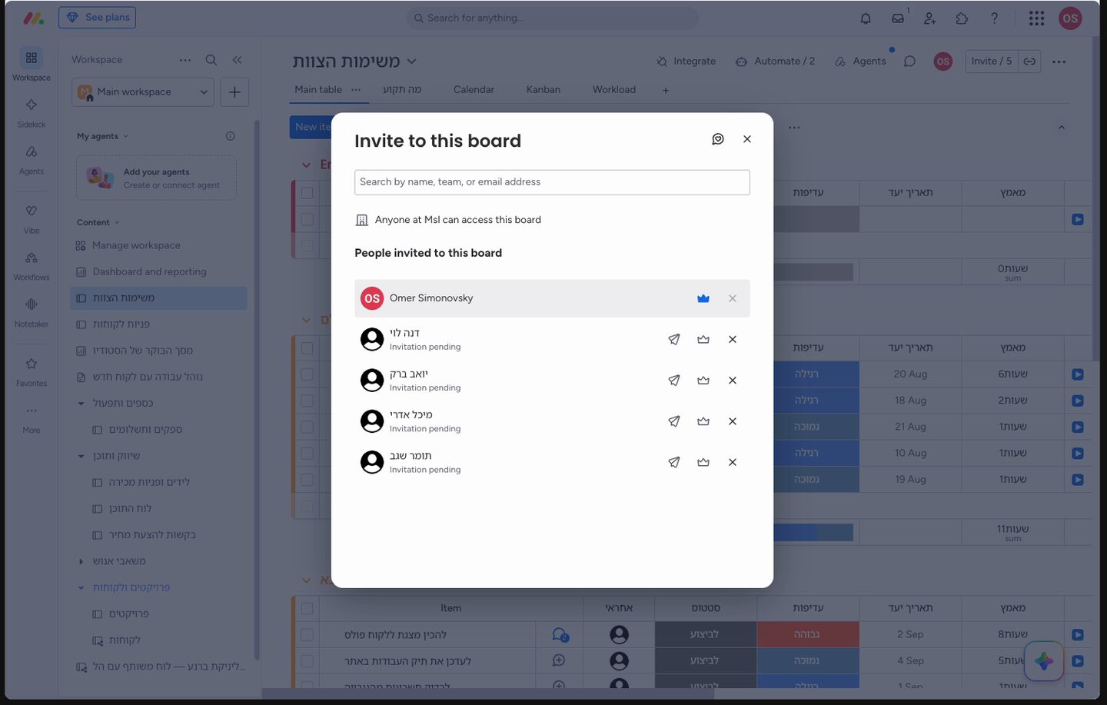
Task: Open Vibe in the left rail
Action: tap(32, 218)
